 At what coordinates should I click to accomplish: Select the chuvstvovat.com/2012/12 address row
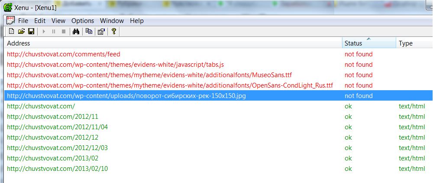[52, 137]
